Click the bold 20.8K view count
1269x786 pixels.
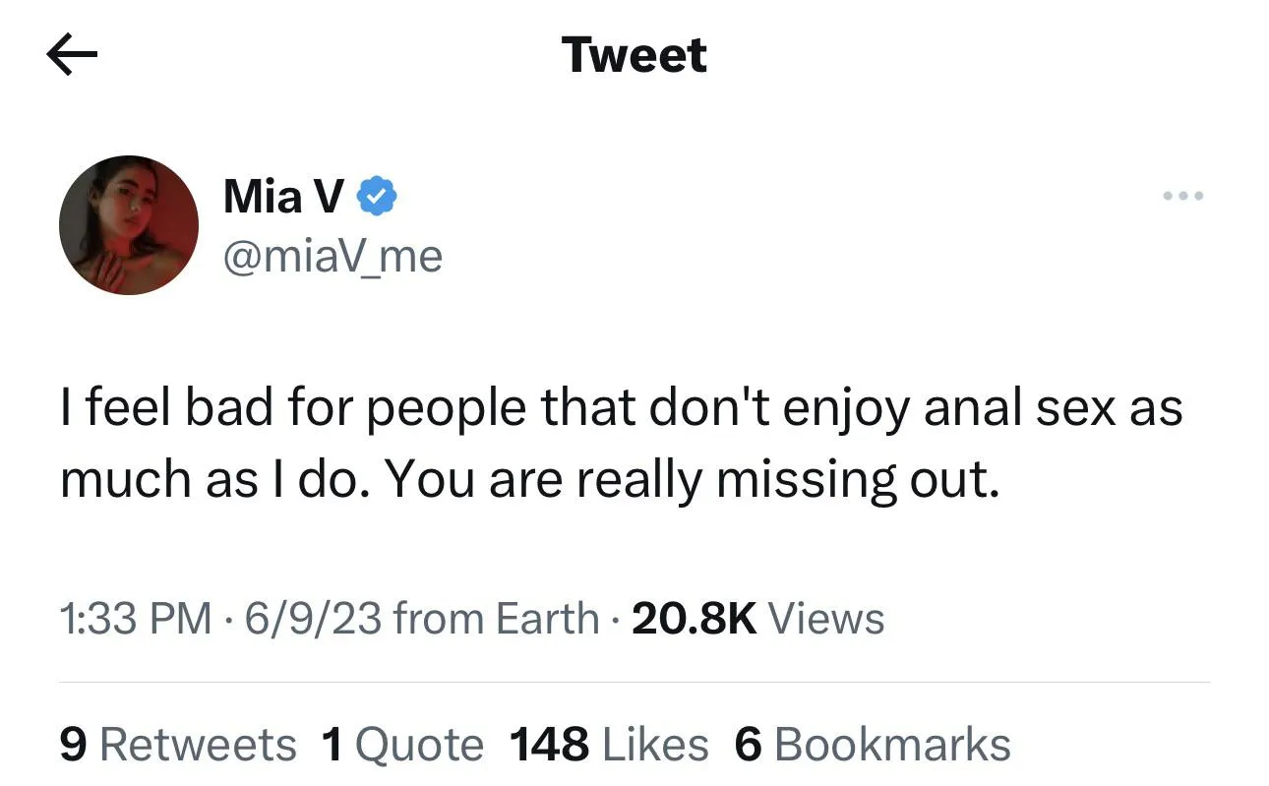695,619
